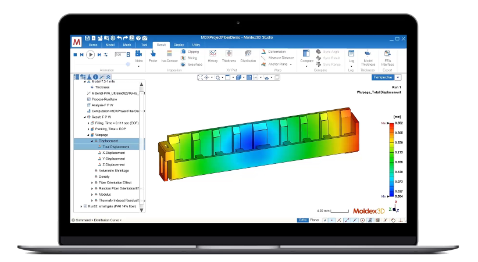Switch to the Tool ribbon tab

pyautogui.click(x=144, y=45)
